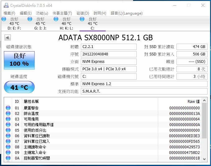Select raw value 000000004758D2
This screenshot has width=211, height=166.
[x=185, y=153]
